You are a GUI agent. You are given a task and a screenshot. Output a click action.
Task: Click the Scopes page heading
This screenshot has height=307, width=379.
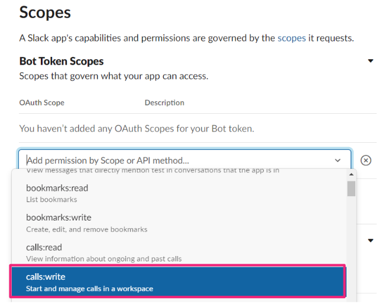(45, 12)
